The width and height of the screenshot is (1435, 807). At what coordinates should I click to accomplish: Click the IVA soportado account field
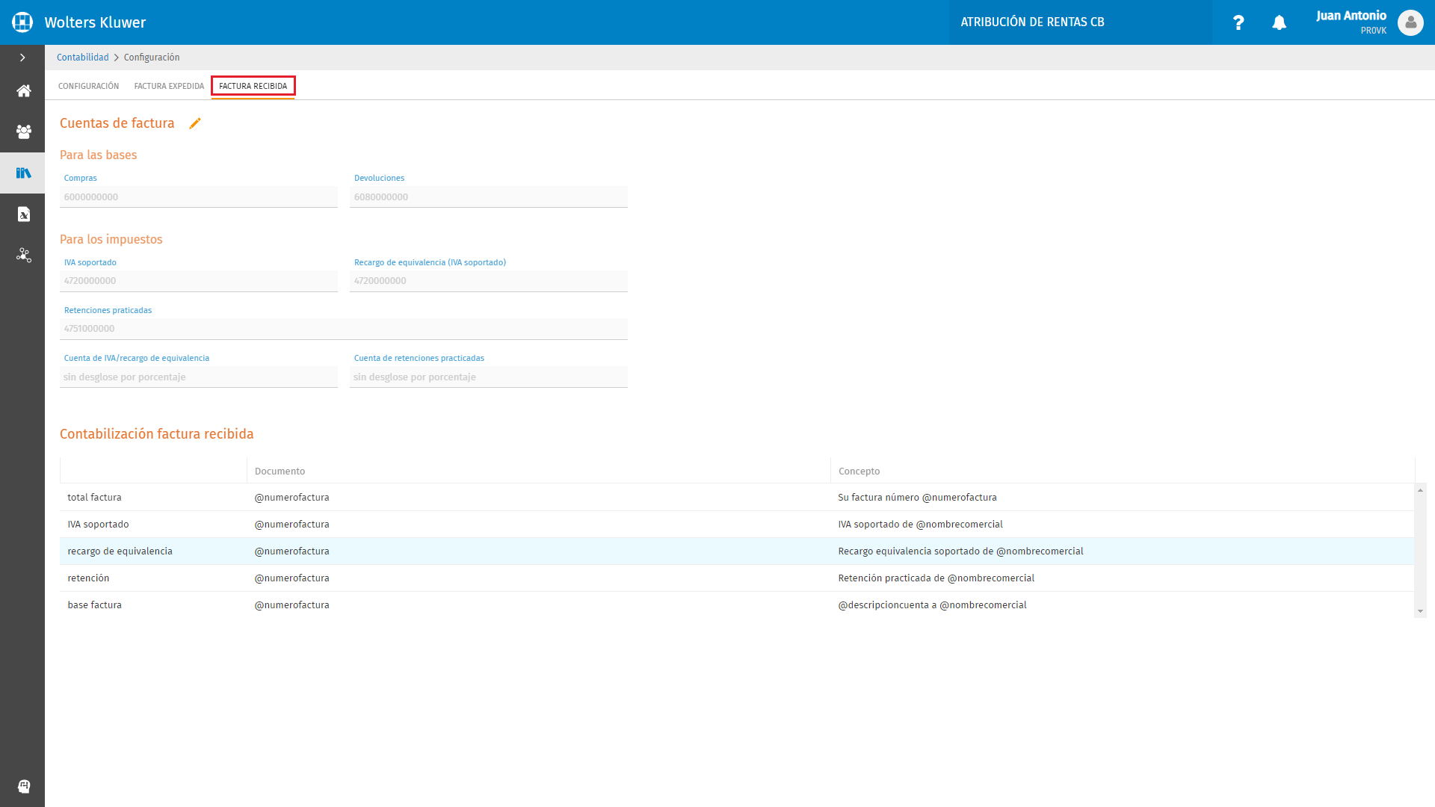pyautogui.click(x=199, y=281)
